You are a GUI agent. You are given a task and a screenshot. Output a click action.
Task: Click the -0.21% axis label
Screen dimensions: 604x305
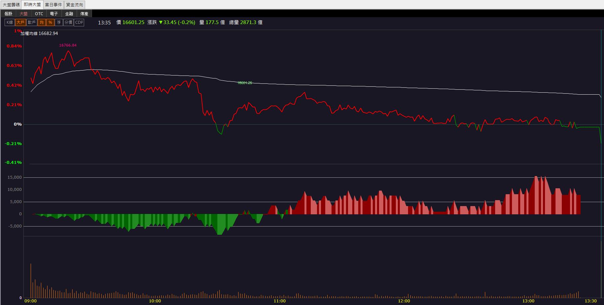(13, 144)
